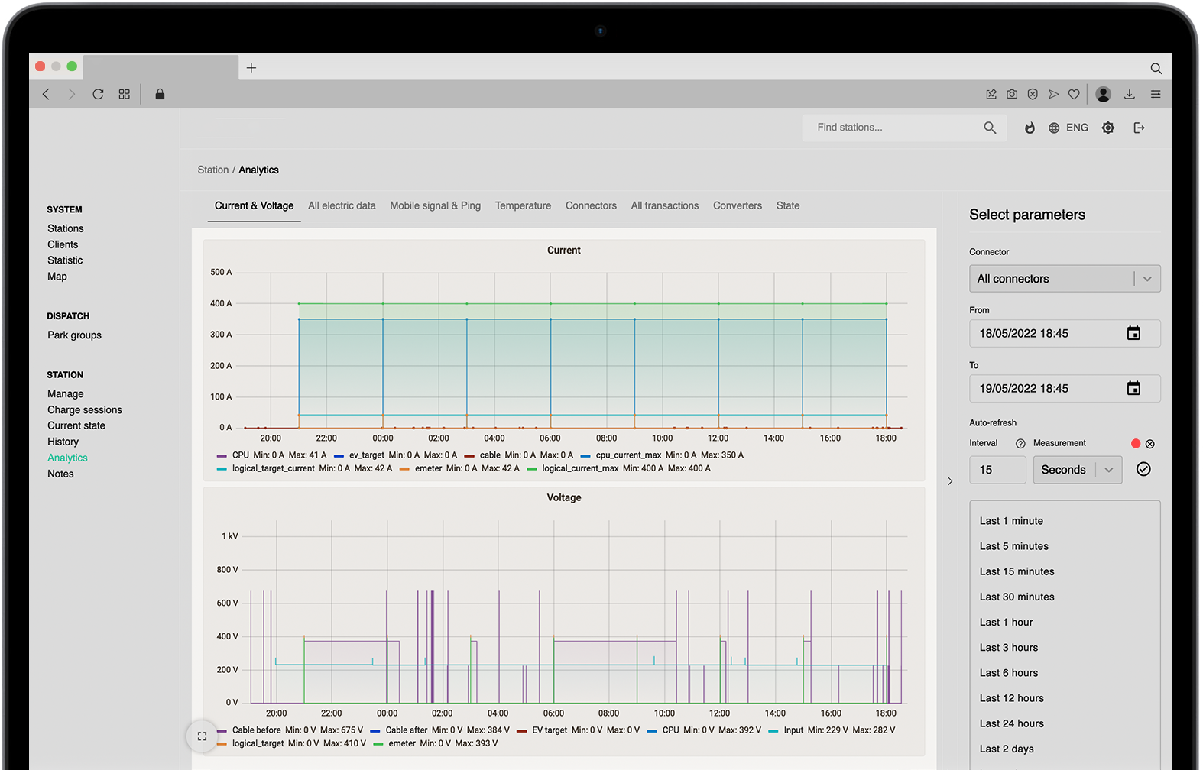Click the fullscreen expand icon below the Voltage chart
Viewport: 1203px width, 770px height.
click(202, 736)
